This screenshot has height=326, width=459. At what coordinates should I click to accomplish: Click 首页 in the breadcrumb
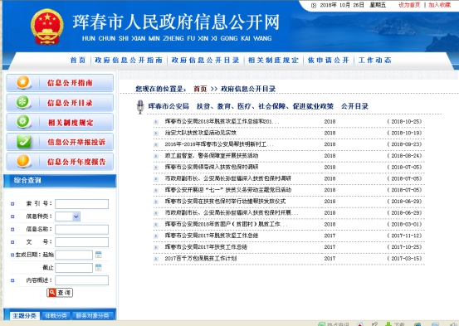(x=200, y=89)
